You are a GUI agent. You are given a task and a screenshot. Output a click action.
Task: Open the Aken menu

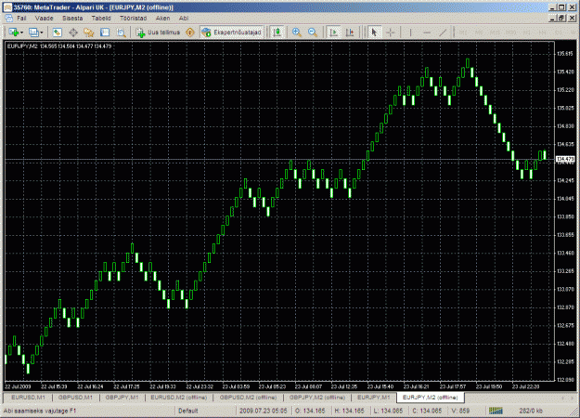[162, 18]
